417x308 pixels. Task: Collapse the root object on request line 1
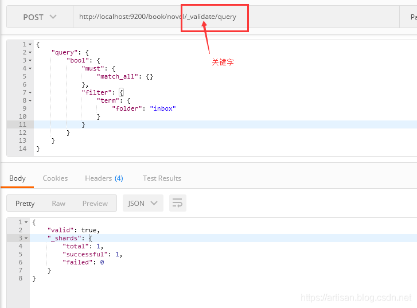pos(30,45)
